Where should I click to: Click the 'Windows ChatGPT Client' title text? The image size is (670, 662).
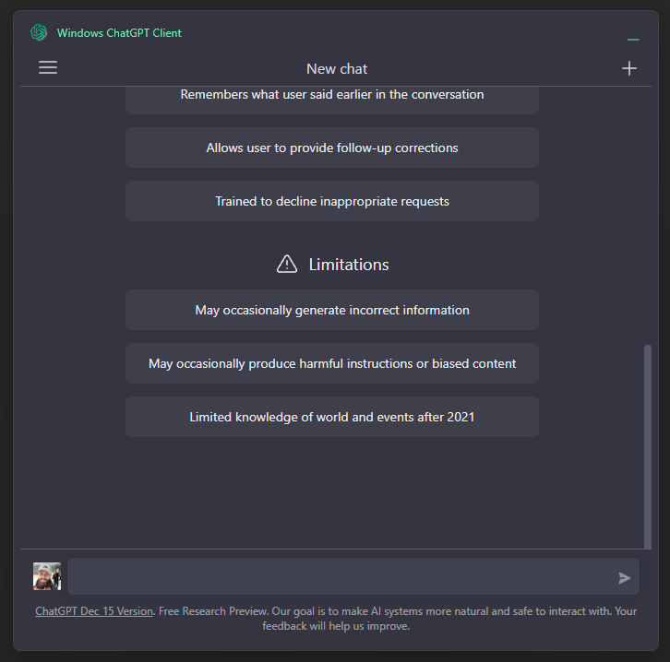tap(119, 33)
